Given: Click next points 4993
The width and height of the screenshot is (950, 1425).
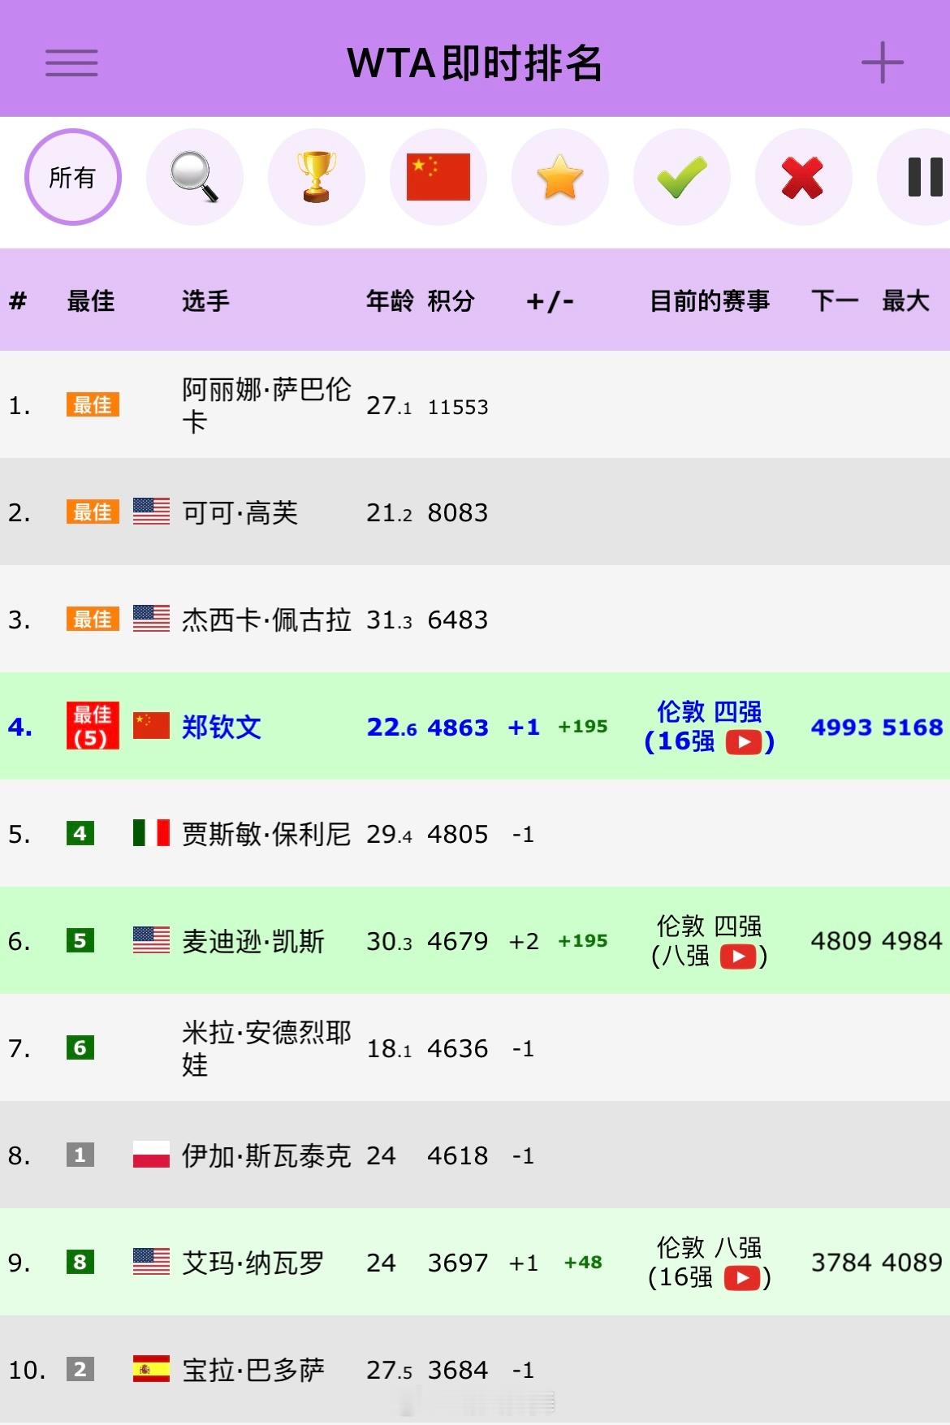Looking at the screenshot, I should coord(842,727).
